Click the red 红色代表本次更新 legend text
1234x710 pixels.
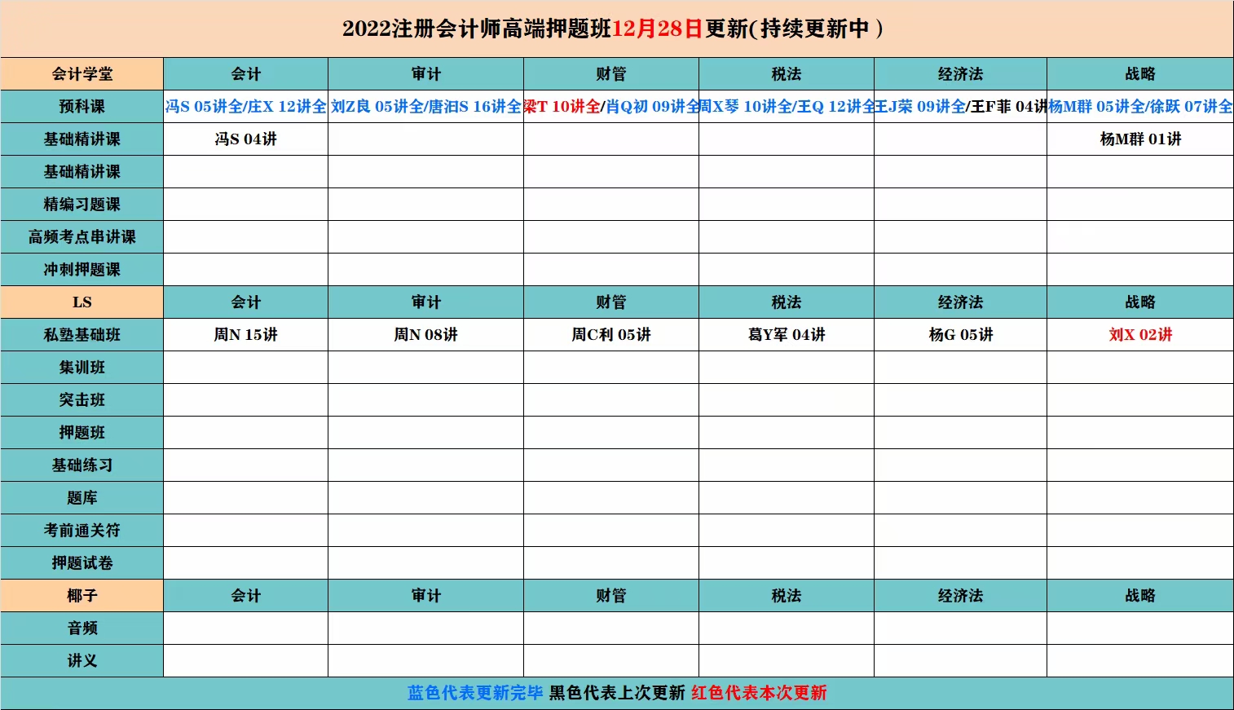point(759,693)
